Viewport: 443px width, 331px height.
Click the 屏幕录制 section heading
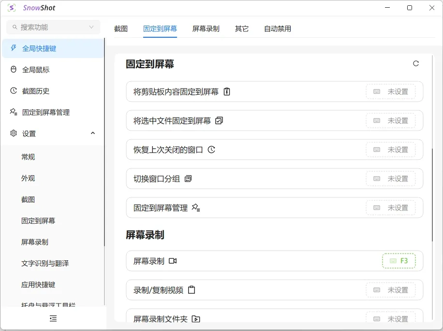145,235
